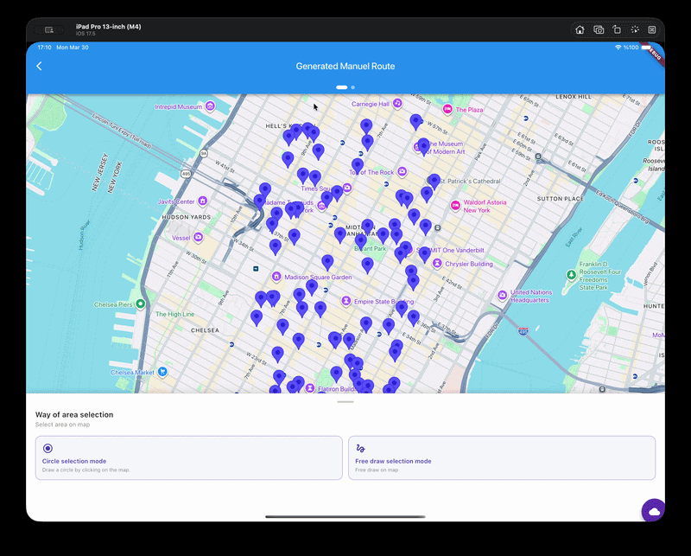Tap the Times Square camera icon

tap(347, 188)
